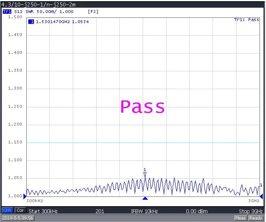Screen dimensions: 266x222
Task: Change the 201 sweep points value
Action: point(99,211)
